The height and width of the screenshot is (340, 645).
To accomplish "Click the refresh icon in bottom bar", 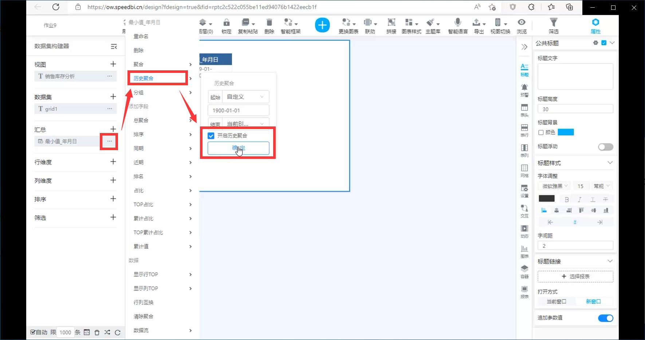I will pyautogui.click(x=117, y=332).
